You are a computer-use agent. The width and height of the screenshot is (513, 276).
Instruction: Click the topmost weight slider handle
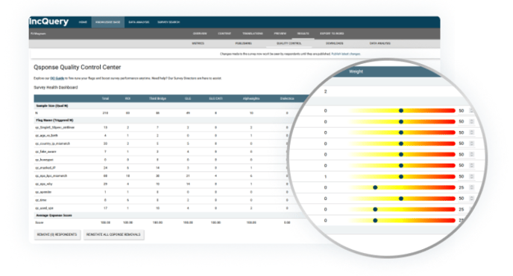click(401, 111)
